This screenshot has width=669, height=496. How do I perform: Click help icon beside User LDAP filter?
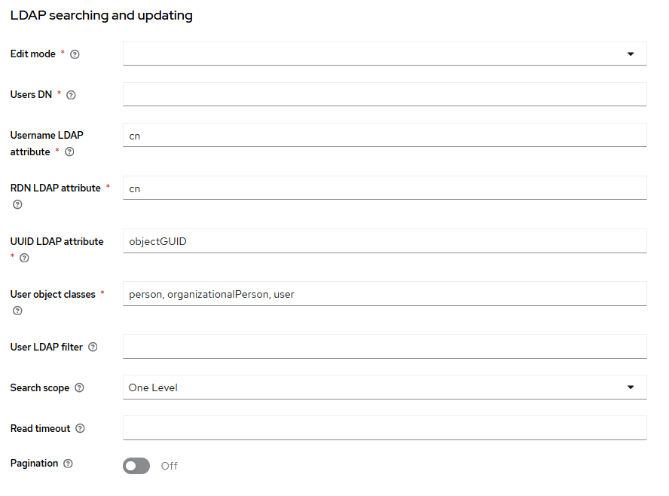coord(93,348)
